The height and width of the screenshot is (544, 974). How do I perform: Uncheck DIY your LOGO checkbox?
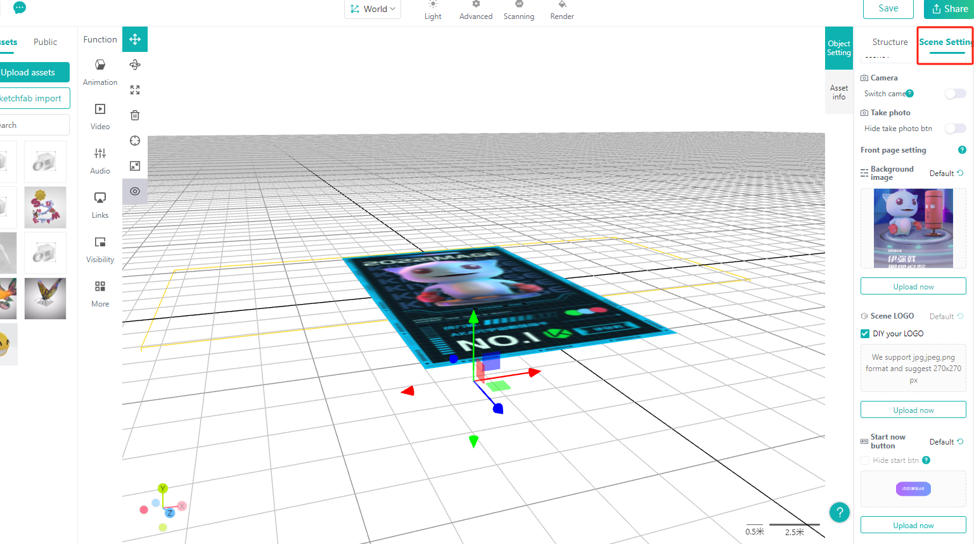click(x=865, y=334)
